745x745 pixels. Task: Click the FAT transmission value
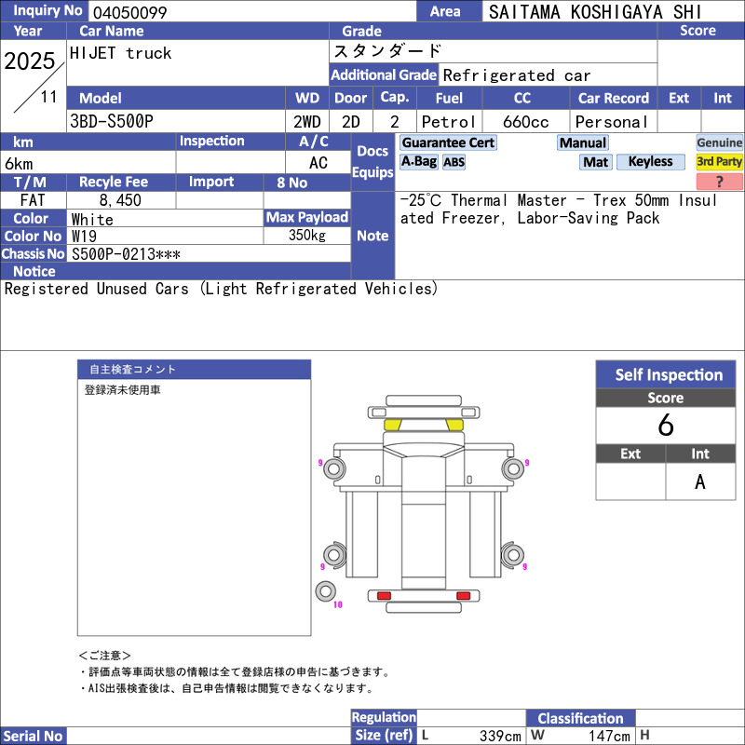point(33,200)
